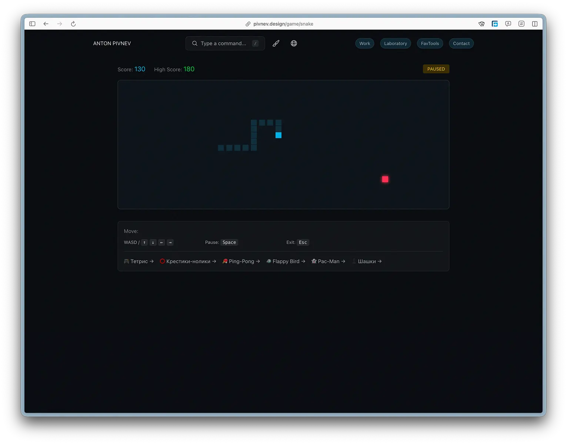This screenshot has width=567, height=444.
Task: Click the pivnev.design address bar
Action: pos(283,24)
